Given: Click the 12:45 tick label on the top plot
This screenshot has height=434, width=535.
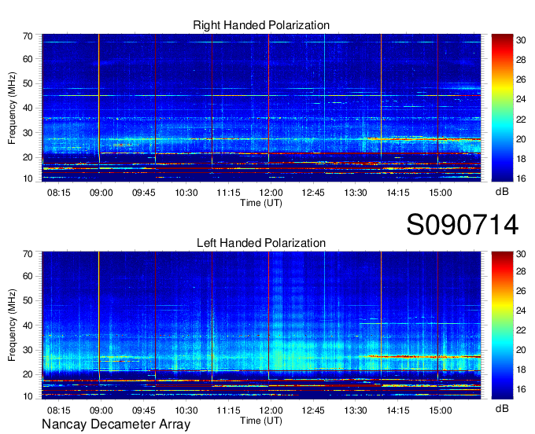Looking at the screenshot, I should 313,193.
